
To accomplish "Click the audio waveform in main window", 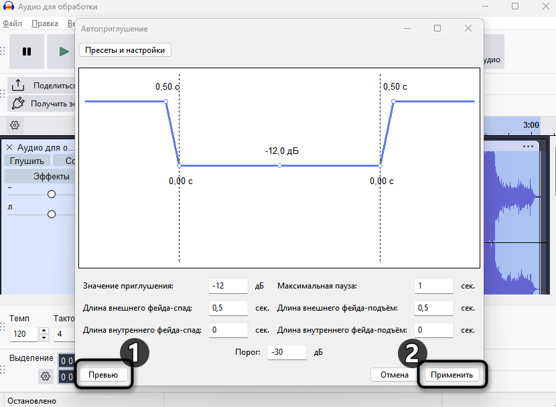I will (512, 222).
